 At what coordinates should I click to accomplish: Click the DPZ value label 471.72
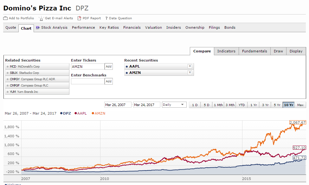299,158
